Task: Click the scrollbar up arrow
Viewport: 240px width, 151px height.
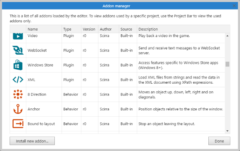Action: click(228, 36)
